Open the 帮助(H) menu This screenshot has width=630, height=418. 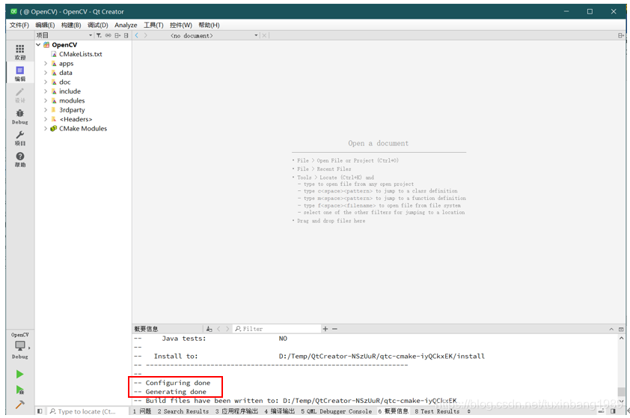(209, 25)
